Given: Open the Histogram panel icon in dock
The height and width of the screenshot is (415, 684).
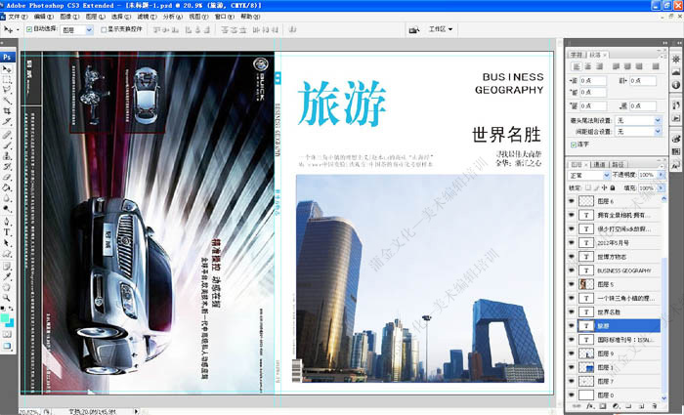Looking at the screenshot, I should click(676, 72).
